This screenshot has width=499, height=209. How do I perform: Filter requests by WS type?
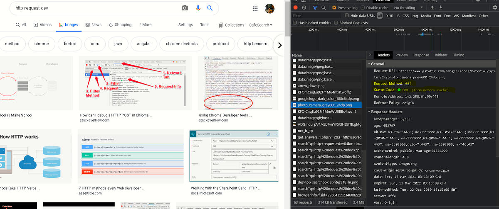point(457,16)
